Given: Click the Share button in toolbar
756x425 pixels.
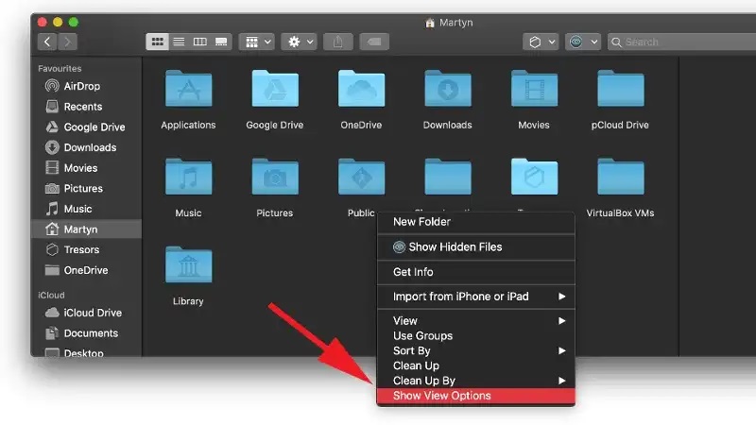Looking at the screenshot, I should coord(337,42).
